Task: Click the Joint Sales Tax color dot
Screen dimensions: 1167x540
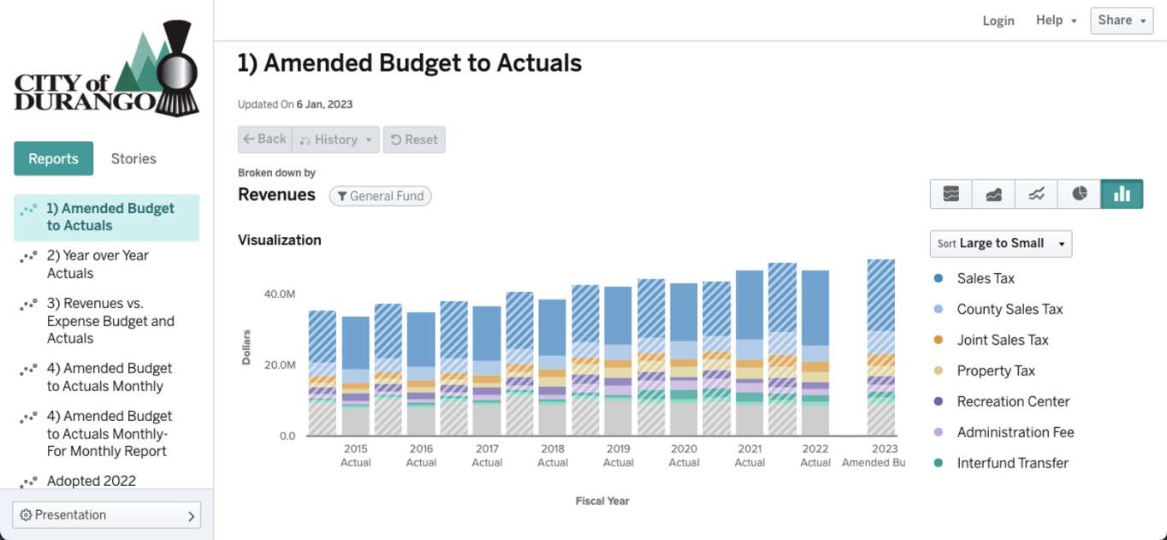Action: pyautogui.click(x=939, y=340)
